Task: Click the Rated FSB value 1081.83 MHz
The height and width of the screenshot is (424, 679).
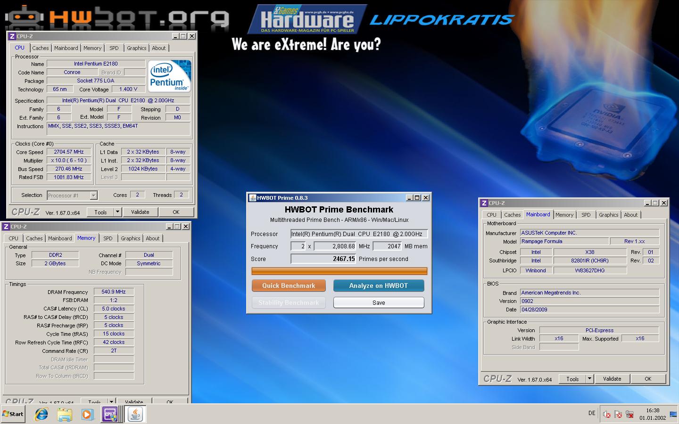Action: tap(69, 177)
